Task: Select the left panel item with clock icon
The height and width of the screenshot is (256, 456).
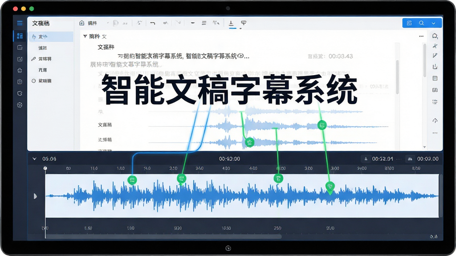Action: coord(51,81)
